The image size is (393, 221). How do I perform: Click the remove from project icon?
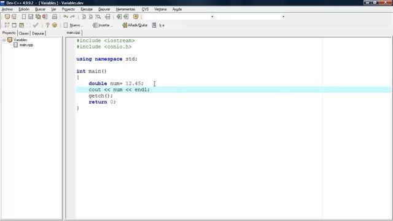[x=126, y=17]
